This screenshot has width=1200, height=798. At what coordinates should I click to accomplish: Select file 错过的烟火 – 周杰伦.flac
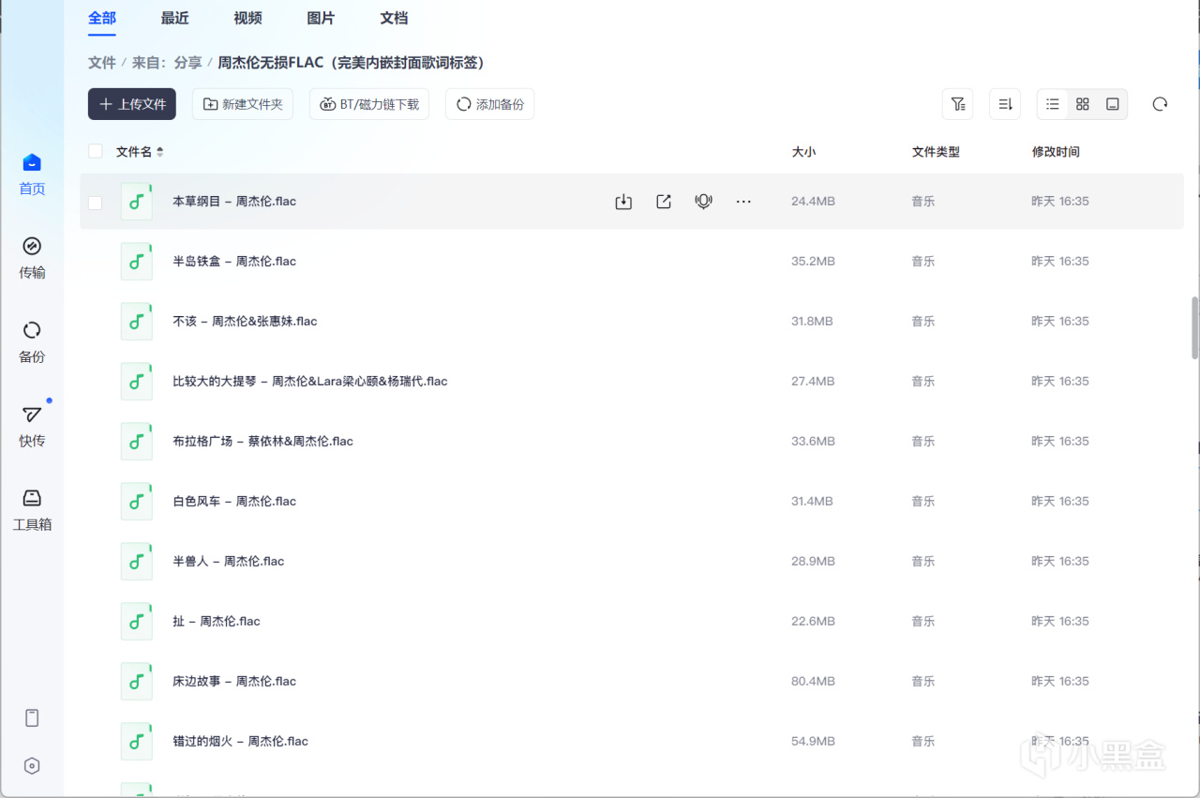click(241, 742)
